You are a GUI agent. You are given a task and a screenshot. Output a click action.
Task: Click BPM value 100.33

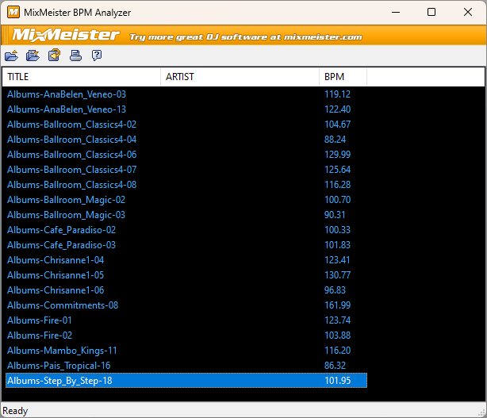(338, 230)
